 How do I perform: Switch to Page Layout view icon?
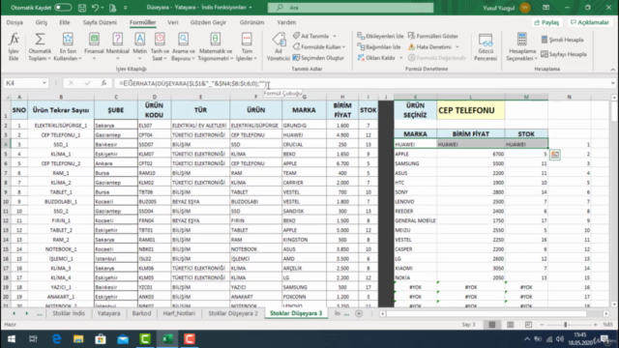coord(510,325)
